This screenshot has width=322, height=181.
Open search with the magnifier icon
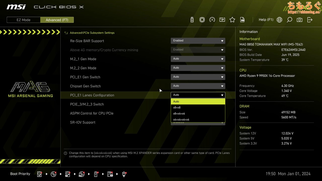coord(289,20)
